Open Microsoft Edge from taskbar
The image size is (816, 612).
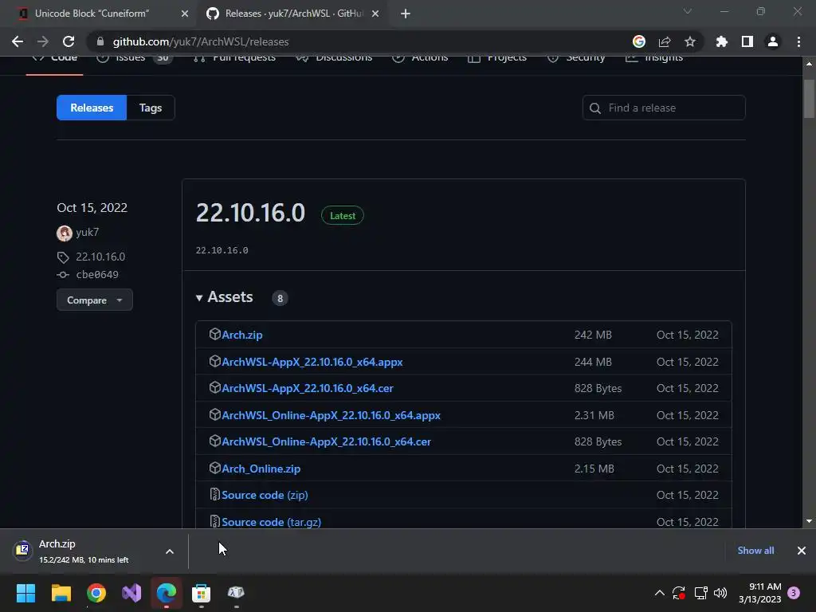tap(167, 593)
